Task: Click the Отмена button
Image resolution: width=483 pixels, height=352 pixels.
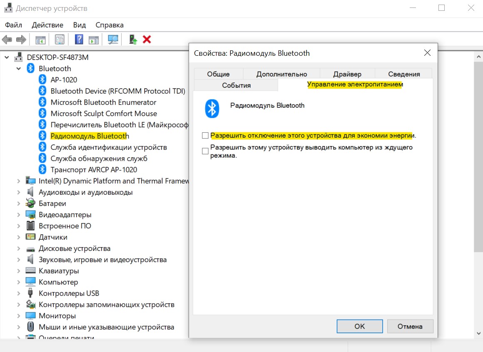Action: click(410, 326)
